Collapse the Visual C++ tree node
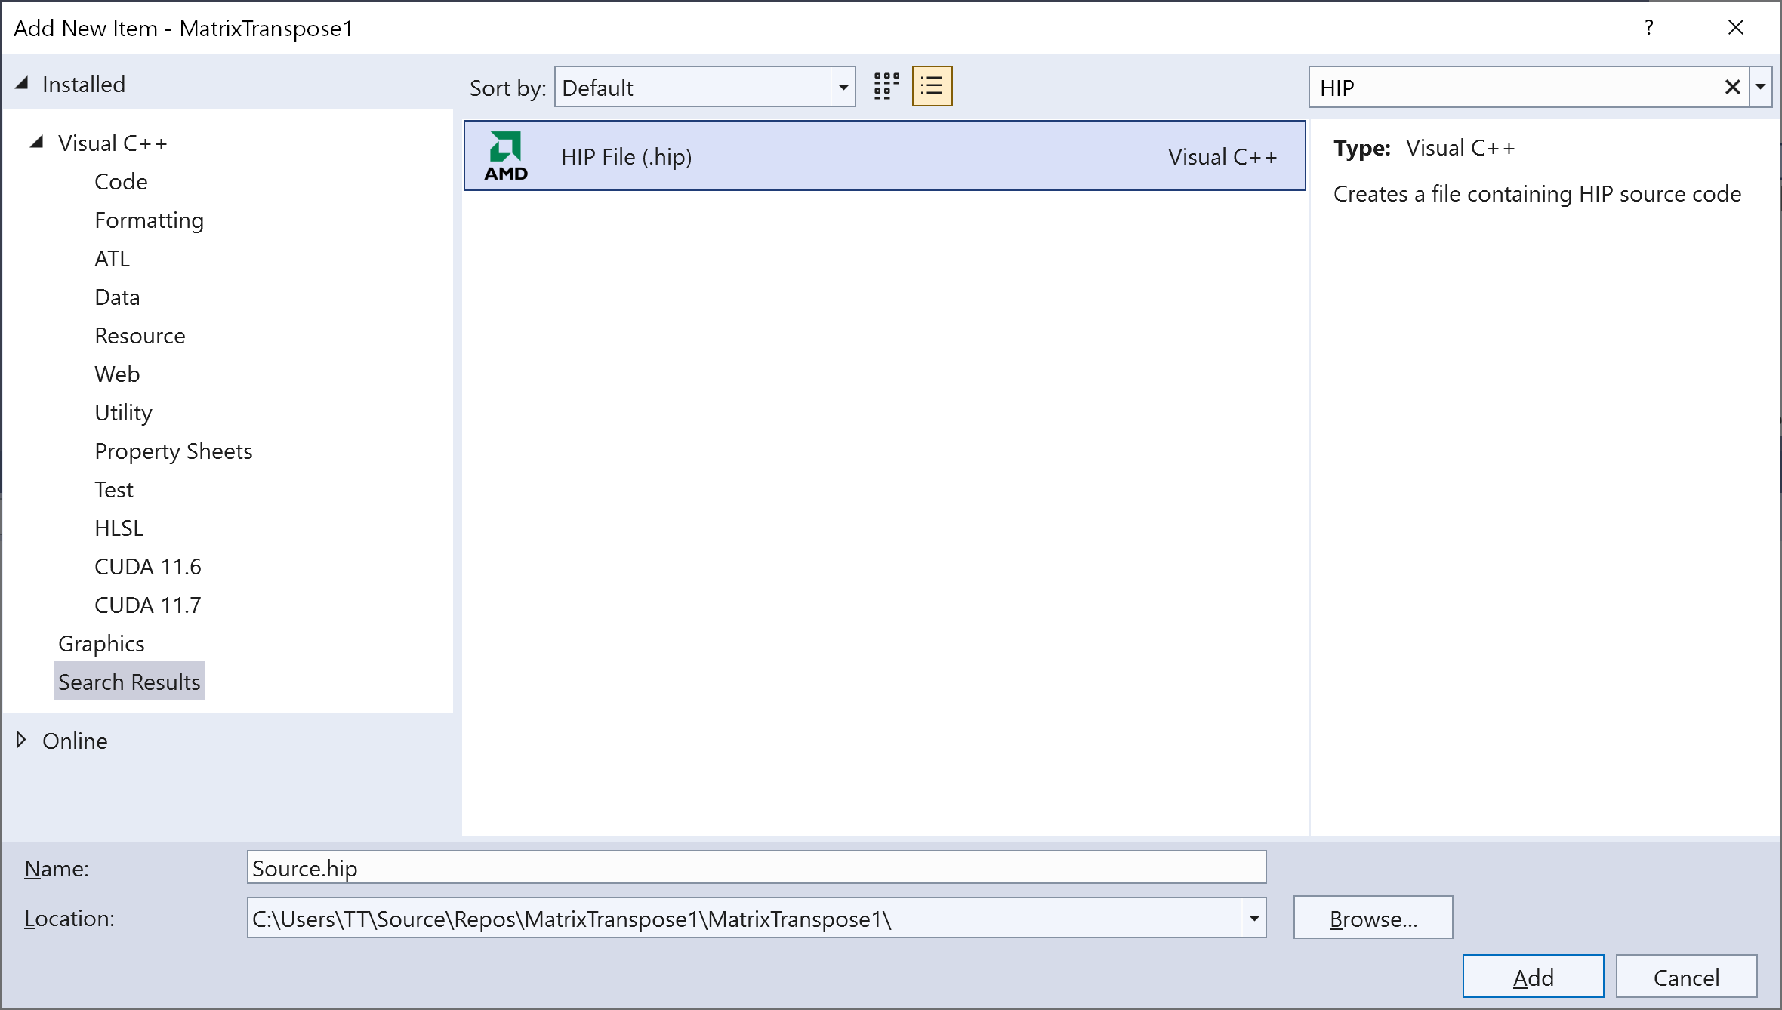The height and width of the screenshot is (1010, 1782). [x=36, y=143]
